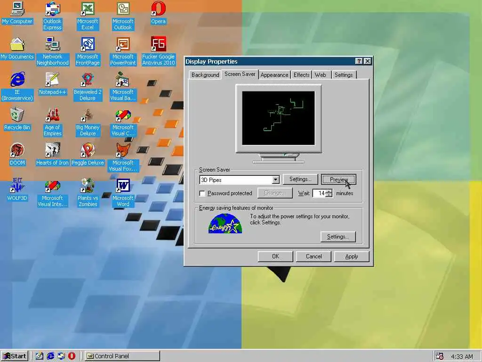Viewport: 482px width, 362px height.
Task: Click the Show Desktop quick launch icon
Action: (40, 356)
